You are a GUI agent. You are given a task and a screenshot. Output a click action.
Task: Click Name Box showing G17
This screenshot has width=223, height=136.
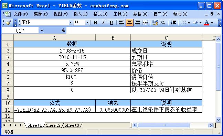pos(20,31)
